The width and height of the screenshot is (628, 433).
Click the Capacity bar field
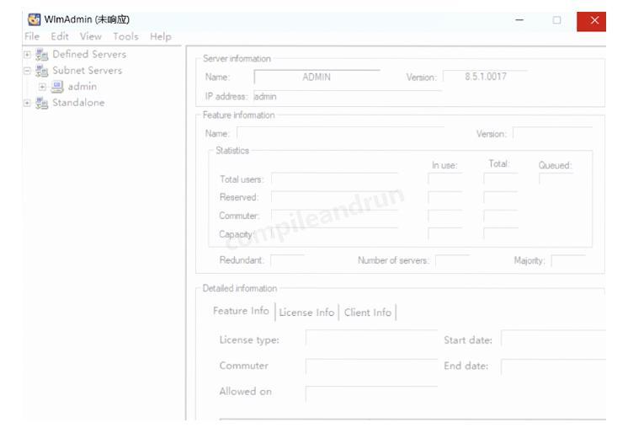334,233
